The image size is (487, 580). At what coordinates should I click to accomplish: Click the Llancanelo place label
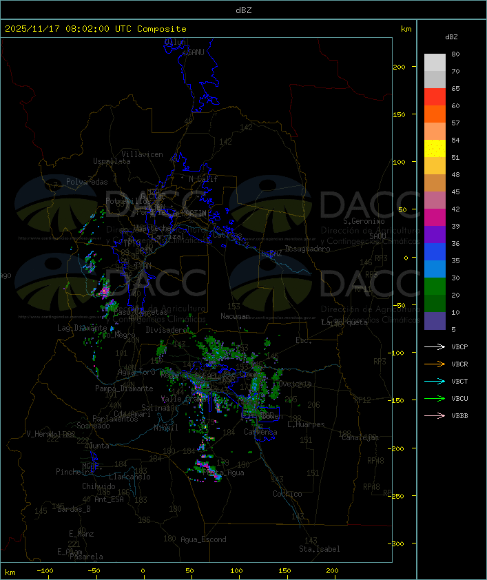tap(129, 477)
